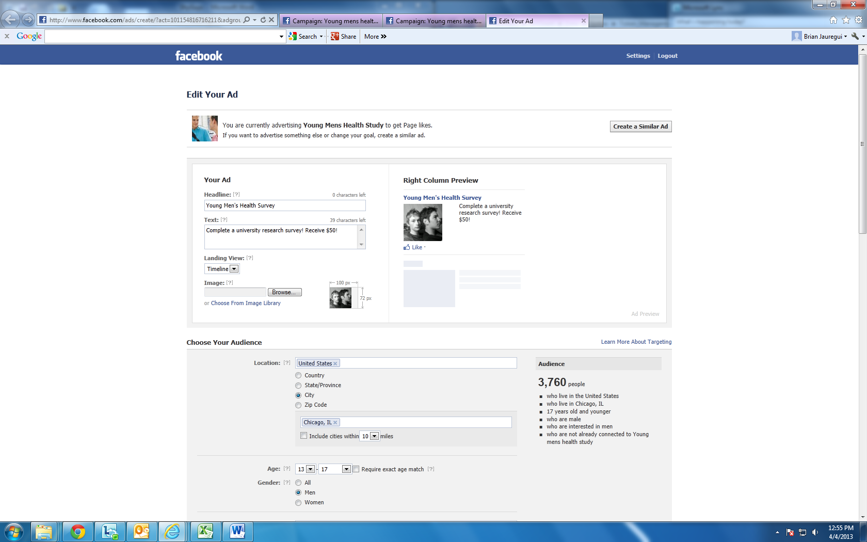Open the maximum age 17 dropdown
The height and width of the screenshot is (542, 867).
(x=335, y=469)
